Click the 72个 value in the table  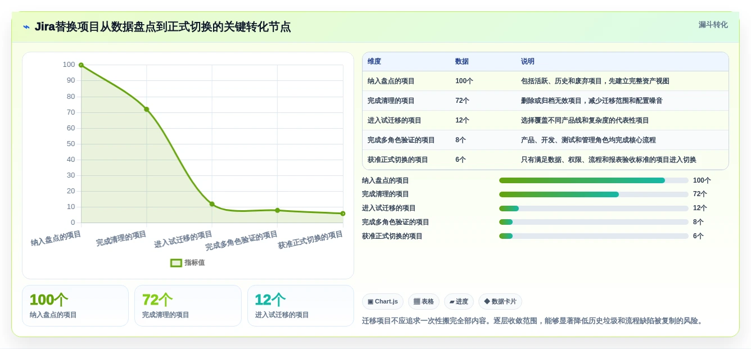(x=463, y=101)
